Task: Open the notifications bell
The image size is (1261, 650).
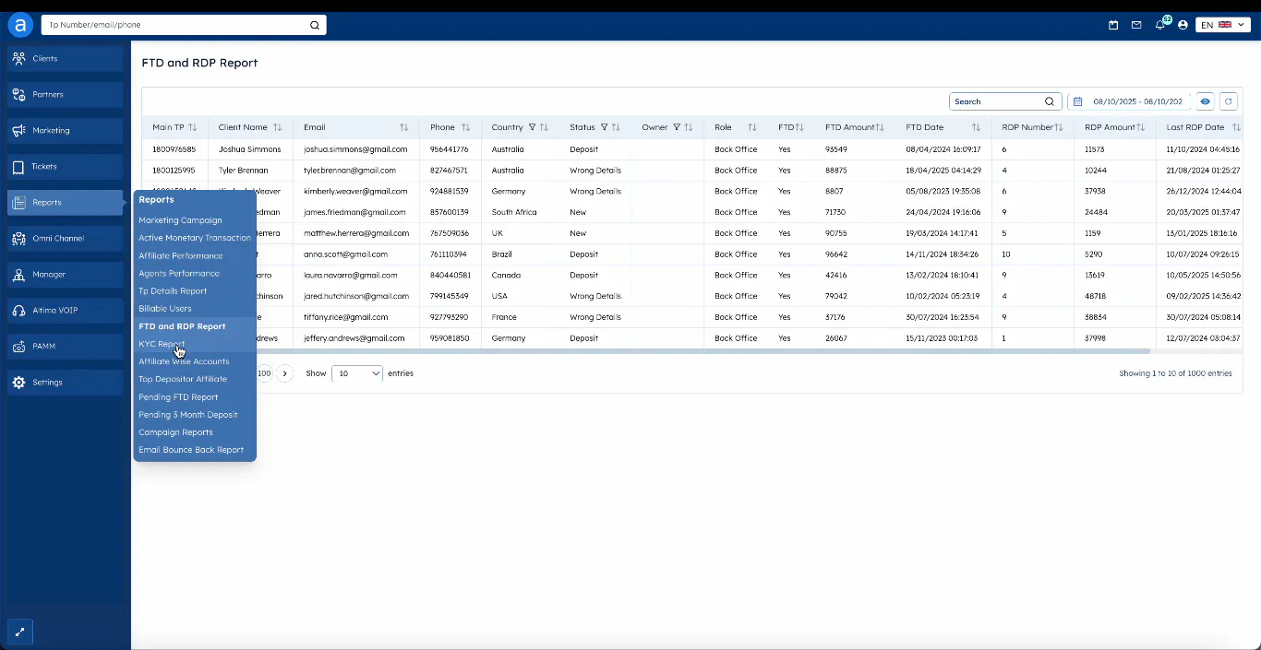Action: tap(1160, 25)
